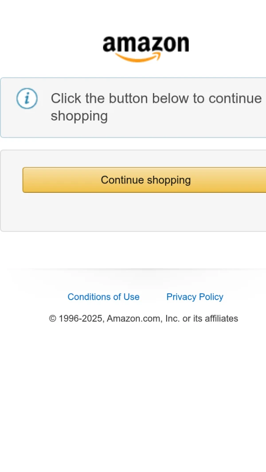Click the word "shopping" in info message
The image size is (266, 472).
pyautogui.click(x=79, y=116)
